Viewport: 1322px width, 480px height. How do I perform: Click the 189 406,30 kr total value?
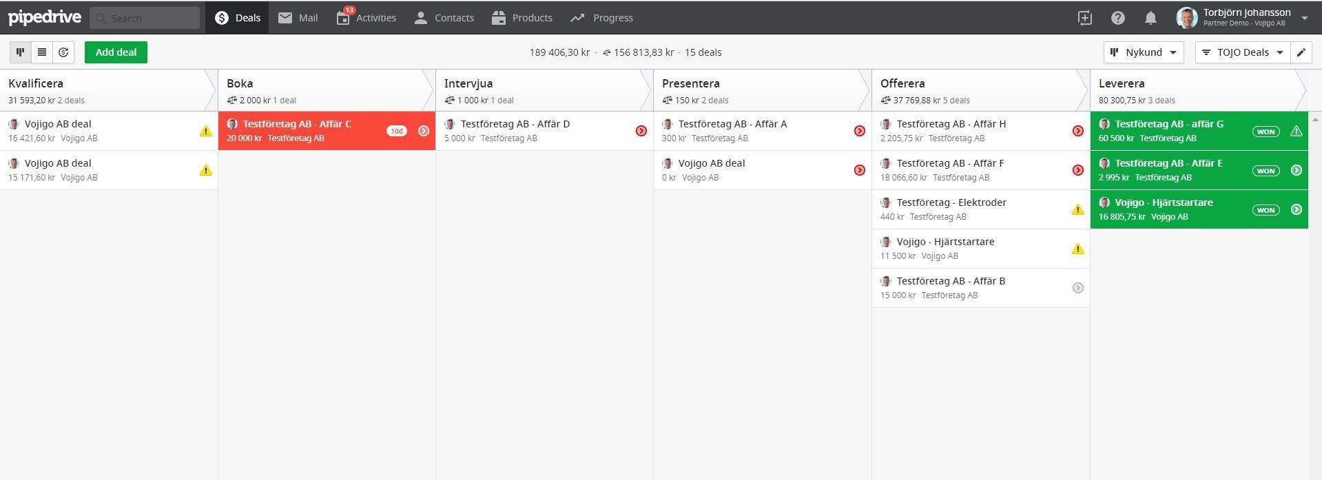point(559,52)
